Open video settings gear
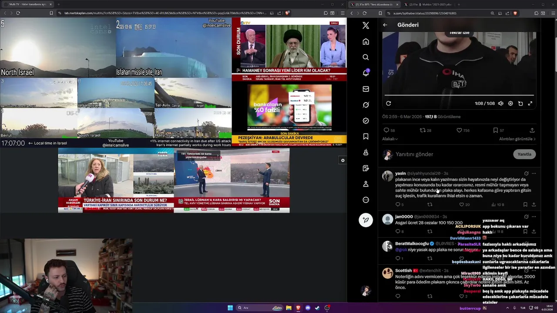Viewport: 557px width, 313px height. click(x=510, y=103)
